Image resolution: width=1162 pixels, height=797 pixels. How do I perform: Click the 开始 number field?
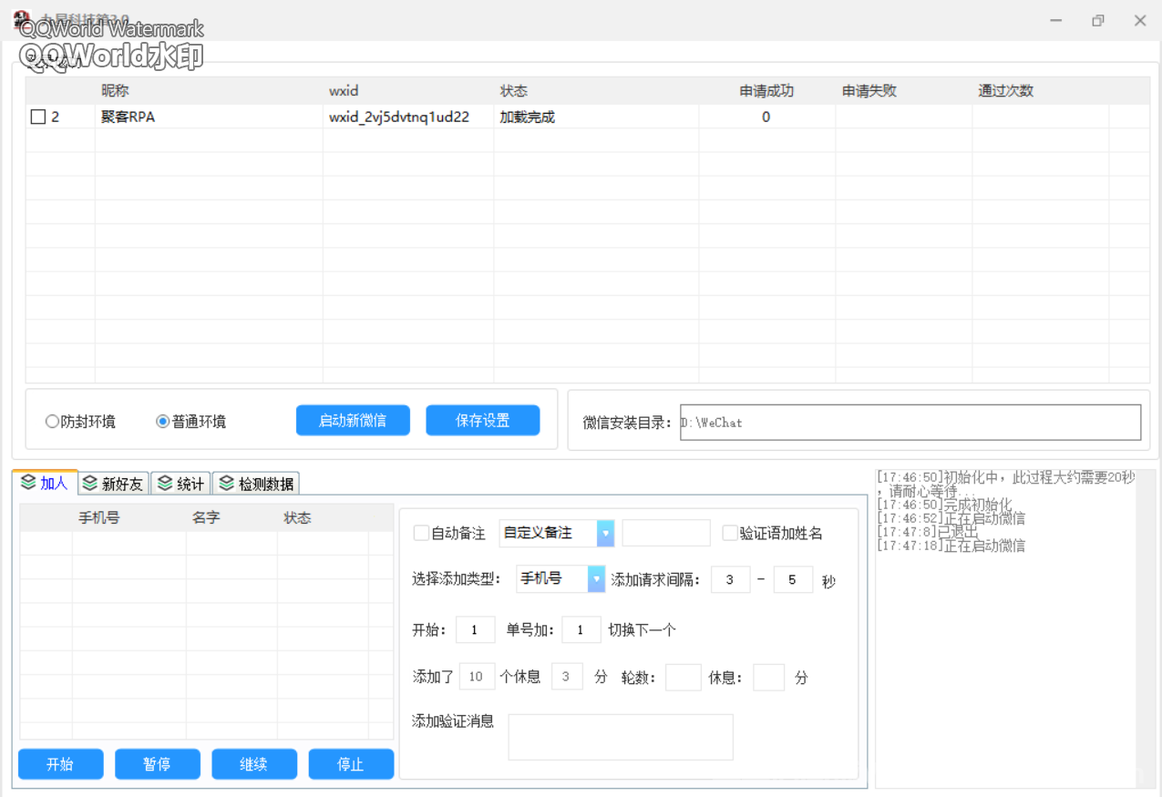tap(476, 629)
